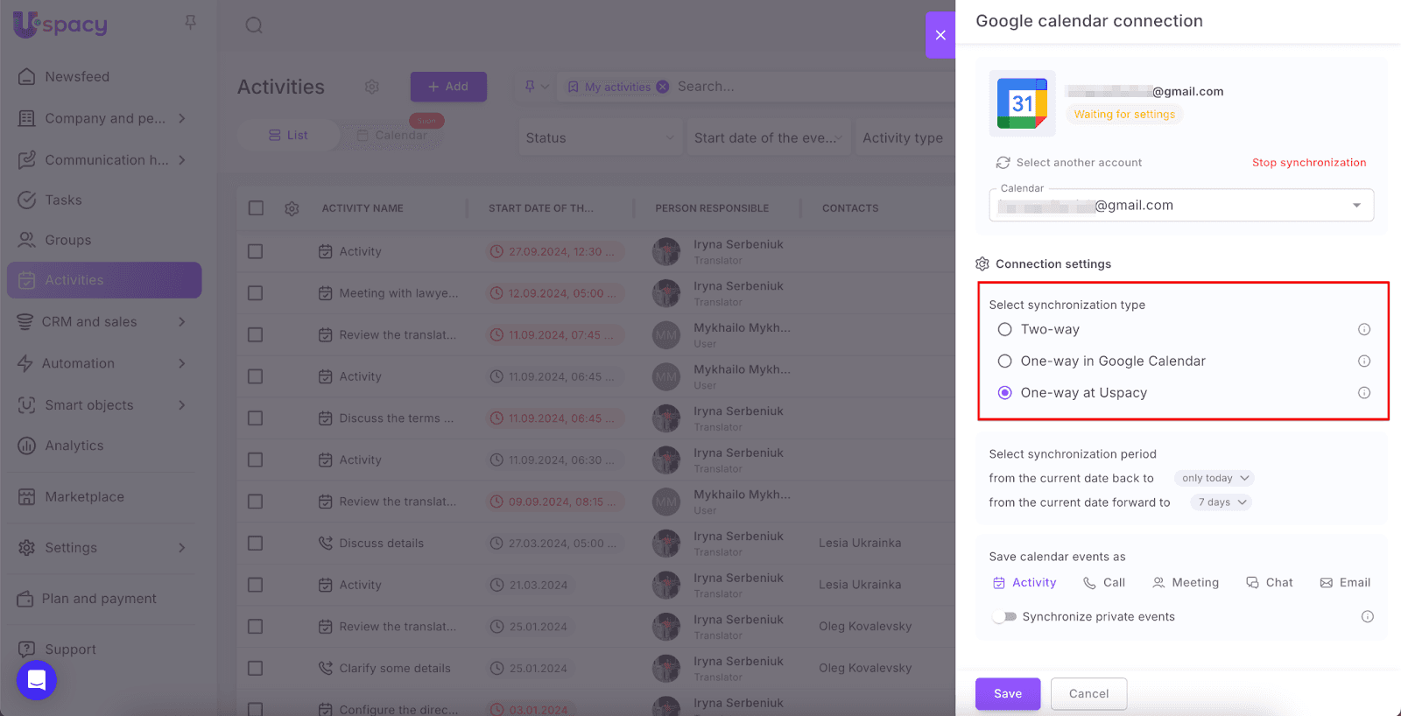Screen dimensions: 1401x716
Task: Select One-way in Google Calendar option
Action: (1005, 362)
